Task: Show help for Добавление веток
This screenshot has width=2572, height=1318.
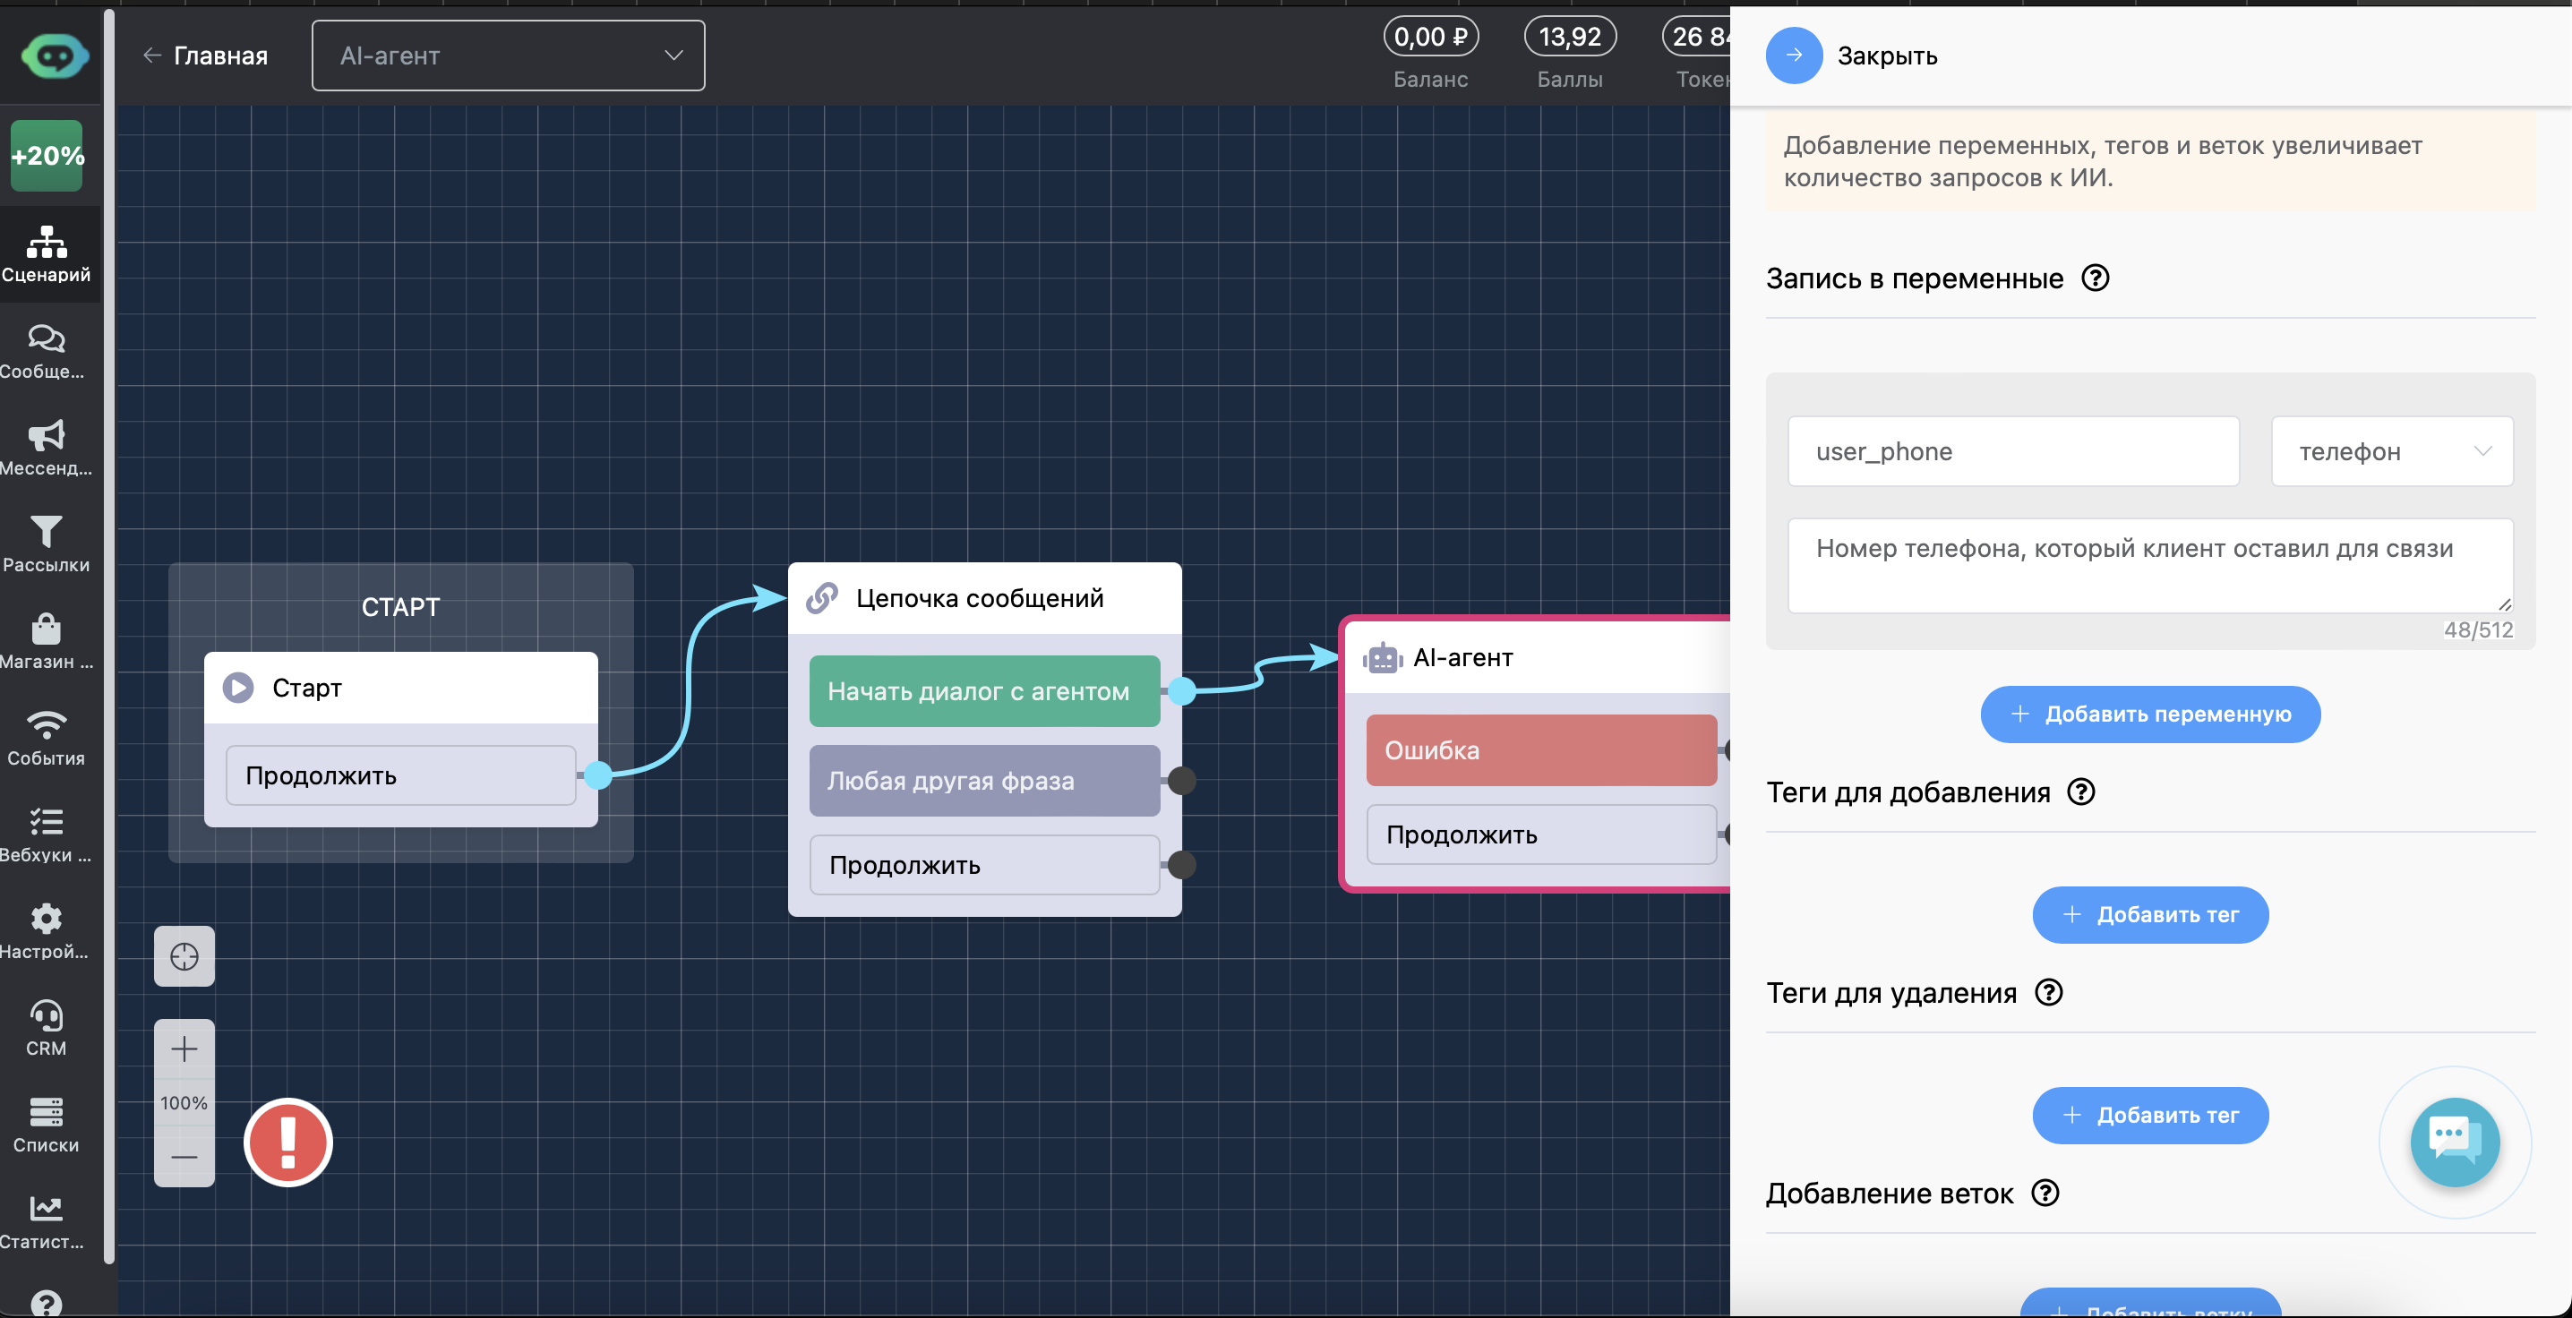Action: pos(2045,1194)
